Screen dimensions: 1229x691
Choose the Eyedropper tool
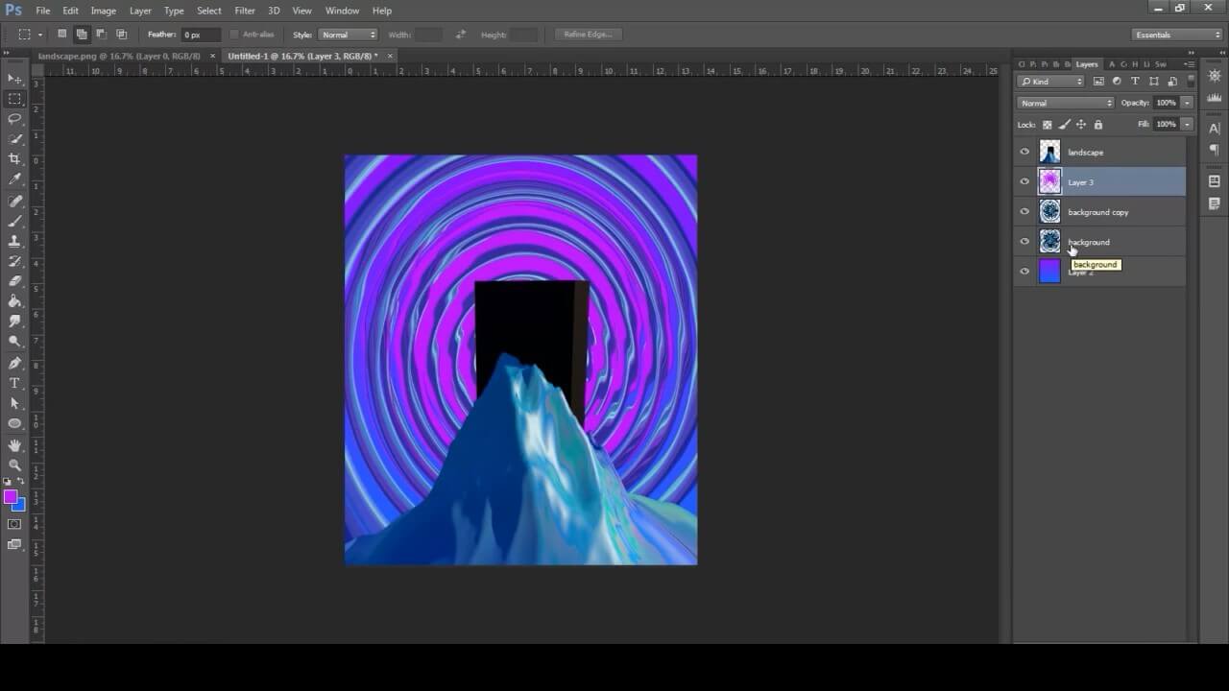[14, 179]
